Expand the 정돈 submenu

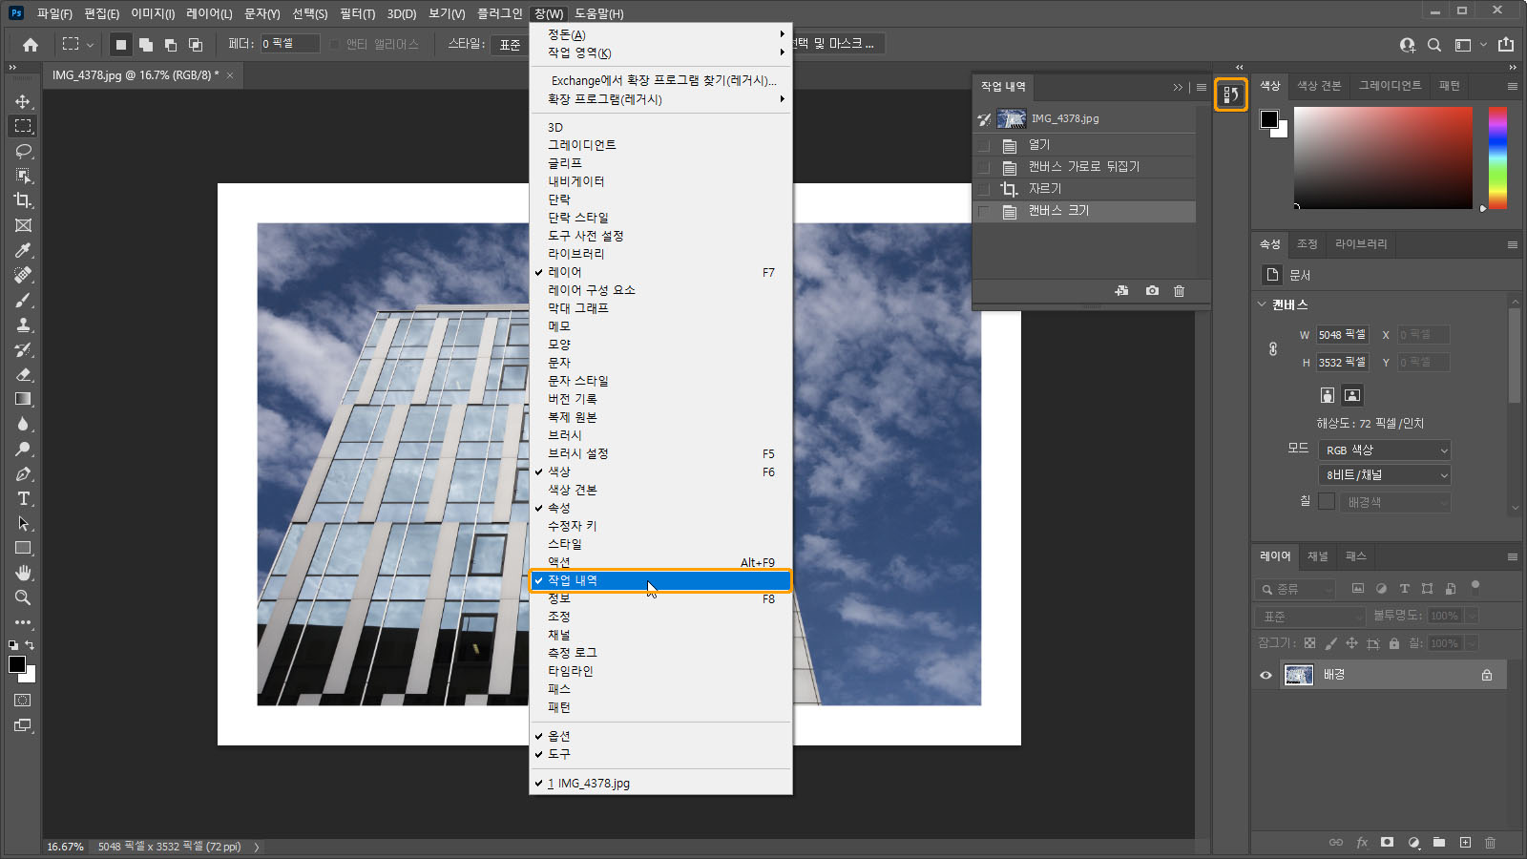point(660,34)
